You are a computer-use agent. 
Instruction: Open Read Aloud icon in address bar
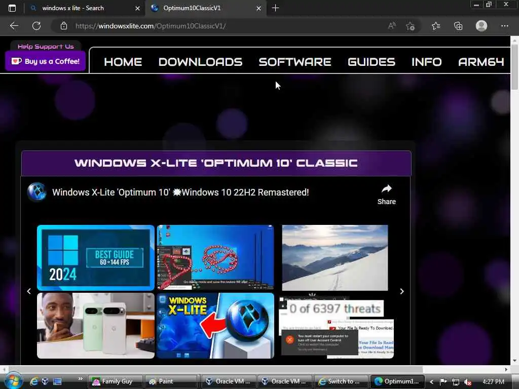tap(392, 26)
